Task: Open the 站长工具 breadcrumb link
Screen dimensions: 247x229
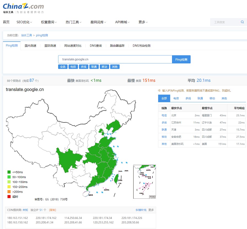Action: [27, 35]
